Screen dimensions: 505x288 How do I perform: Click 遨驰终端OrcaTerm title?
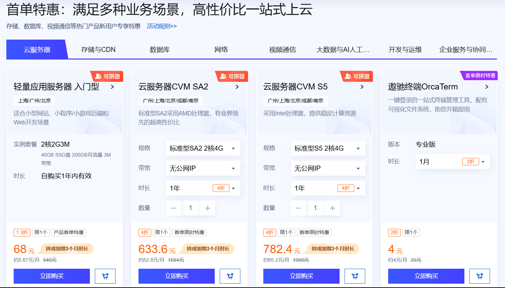pos(423,87)
